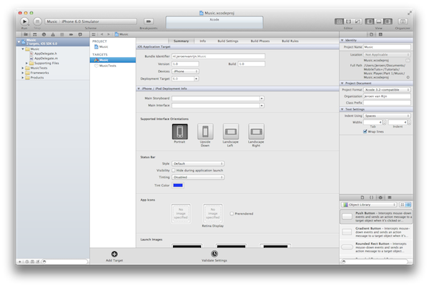Image resolution: width=429 pixels, height=287 pixels.
Task: Open AppDelegate.h file
Action: coord(46,54)
